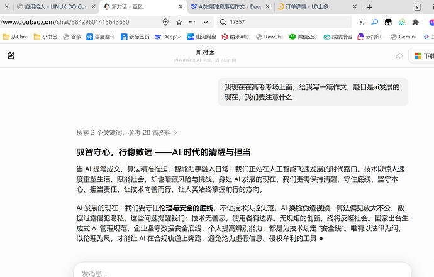Open the 山河网盘 bookmark

tap(202, 37)
